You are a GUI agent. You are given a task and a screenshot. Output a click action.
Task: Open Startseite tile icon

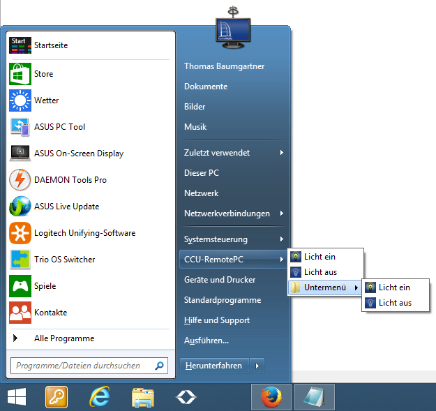pos(20,45)
